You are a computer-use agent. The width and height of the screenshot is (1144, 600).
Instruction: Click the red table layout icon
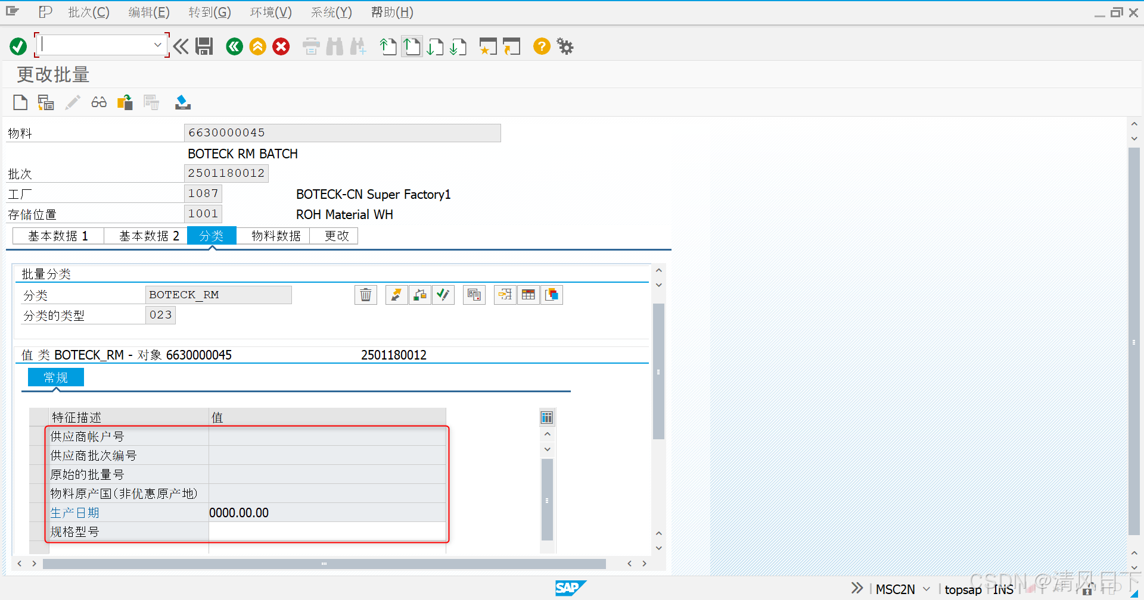pos(529,295)
